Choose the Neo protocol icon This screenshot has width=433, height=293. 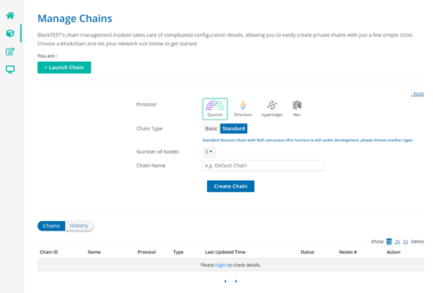[x=297, y=109]
